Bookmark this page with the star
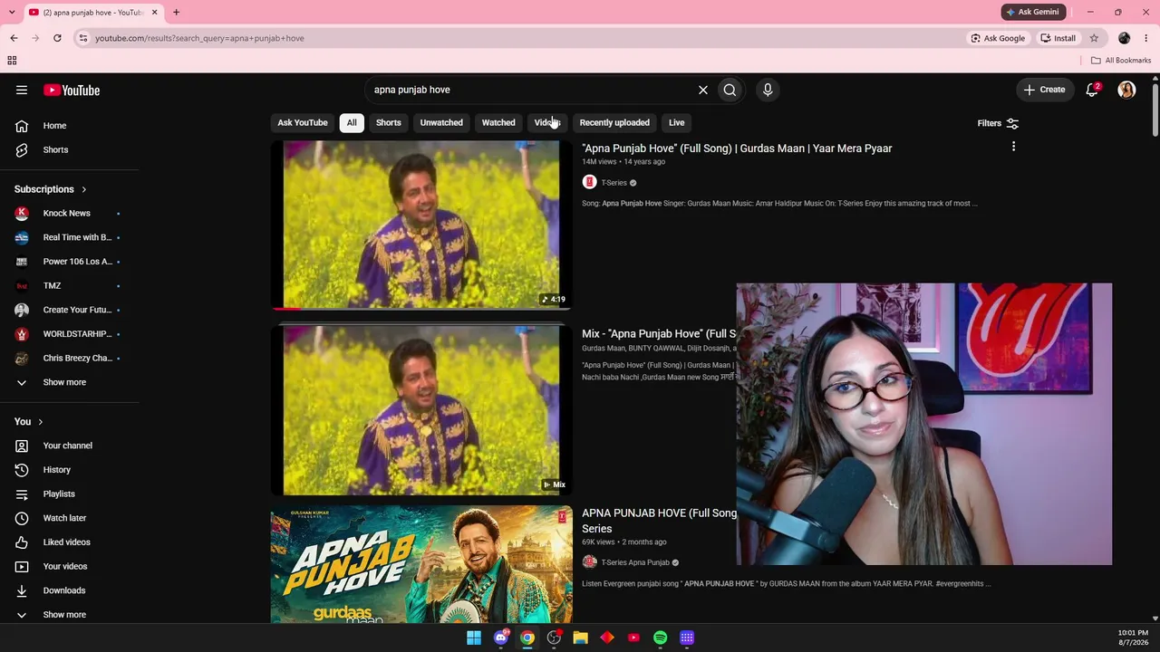1160x652 pixels. [1094, 38]
